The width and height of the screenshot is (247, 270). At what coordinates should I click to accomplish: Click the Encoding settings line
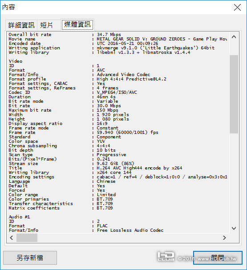[118, 177]
